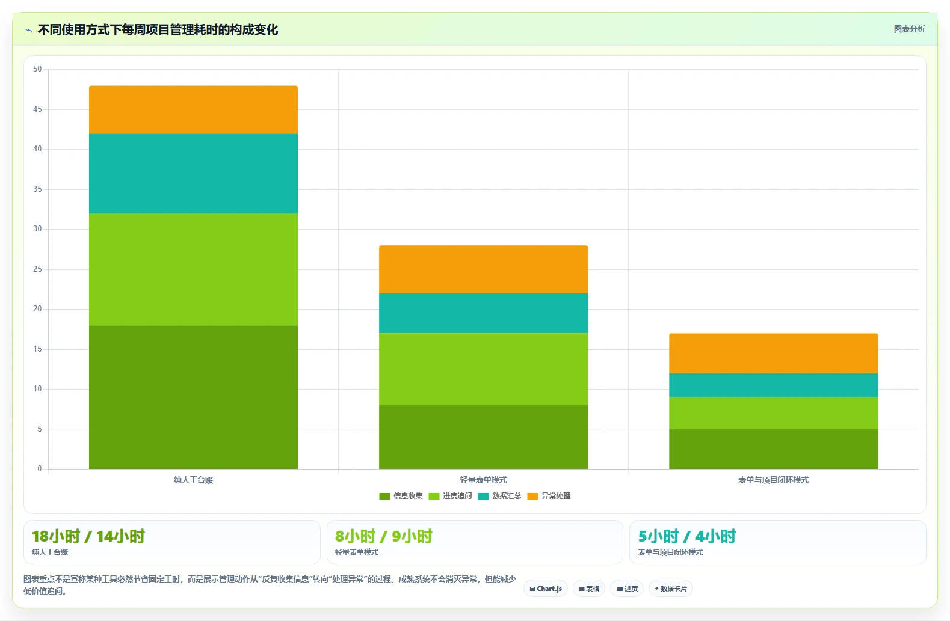Click the light green segment of 表单与项目闭环模式 bar
The height and width of the screenshot is (621, 950).
773,413
